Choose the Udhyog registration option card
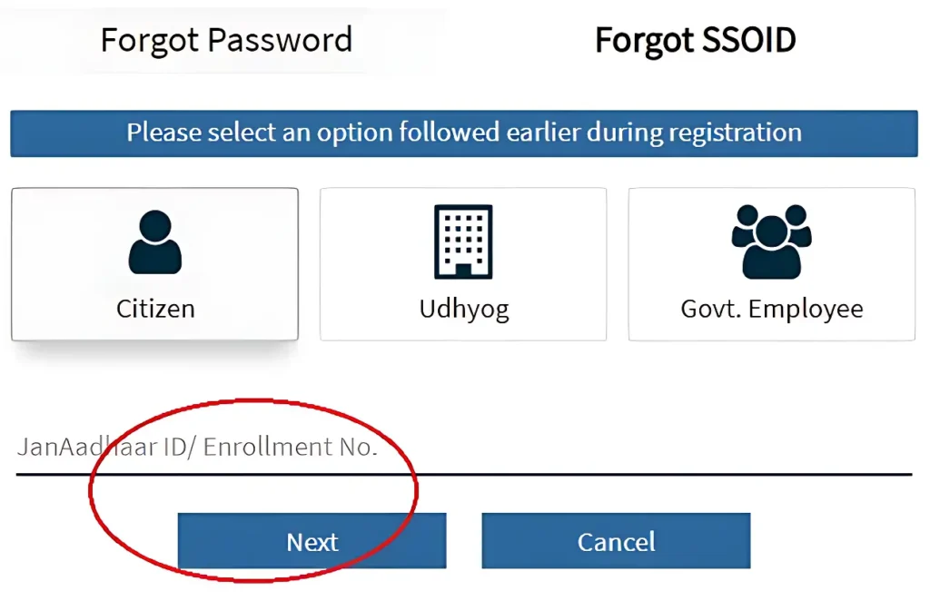The width and height of the screenshot is (930, 601). coord(463,264)
